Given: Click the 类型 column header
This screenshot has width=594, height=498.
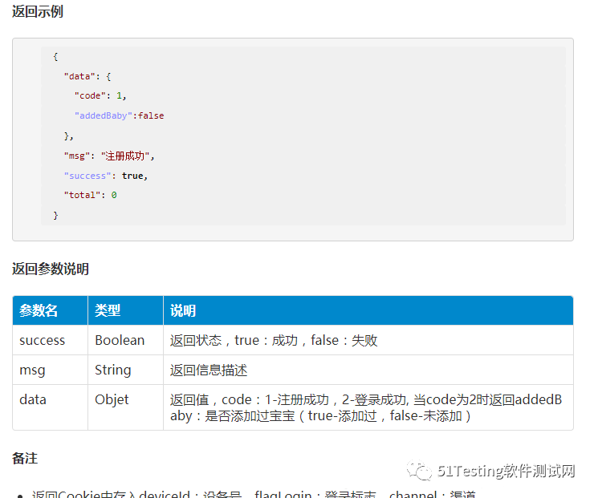Looking at the screenshot, I should 125,310.
